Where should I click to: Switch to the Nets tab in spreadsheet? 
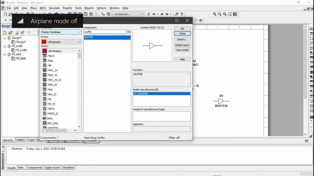(21, 168)
